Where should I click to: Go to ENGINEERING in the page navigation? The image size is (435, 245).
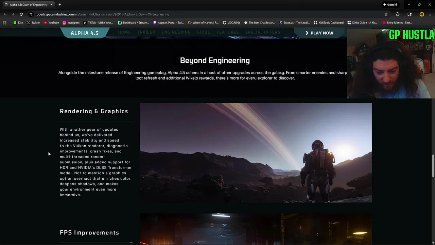click(176, 32)
